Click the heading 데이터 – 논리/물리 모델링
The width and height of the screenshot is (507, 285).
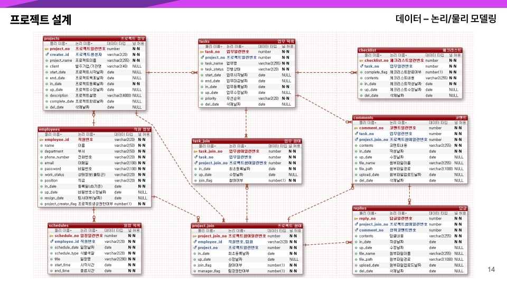[x=446, y=19]
